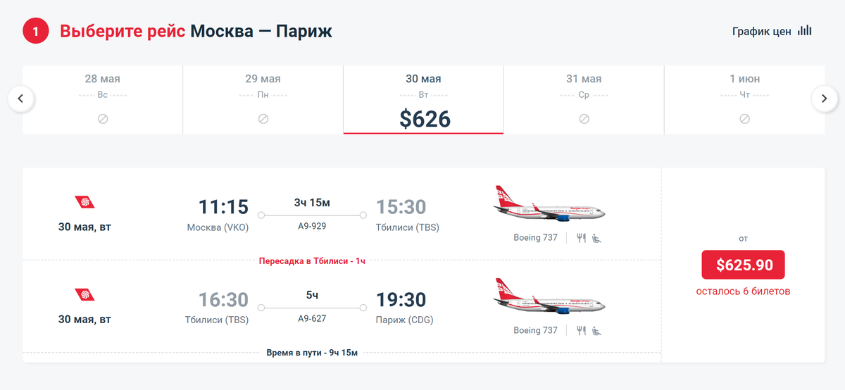Open the График цен link

coord(761,32)
